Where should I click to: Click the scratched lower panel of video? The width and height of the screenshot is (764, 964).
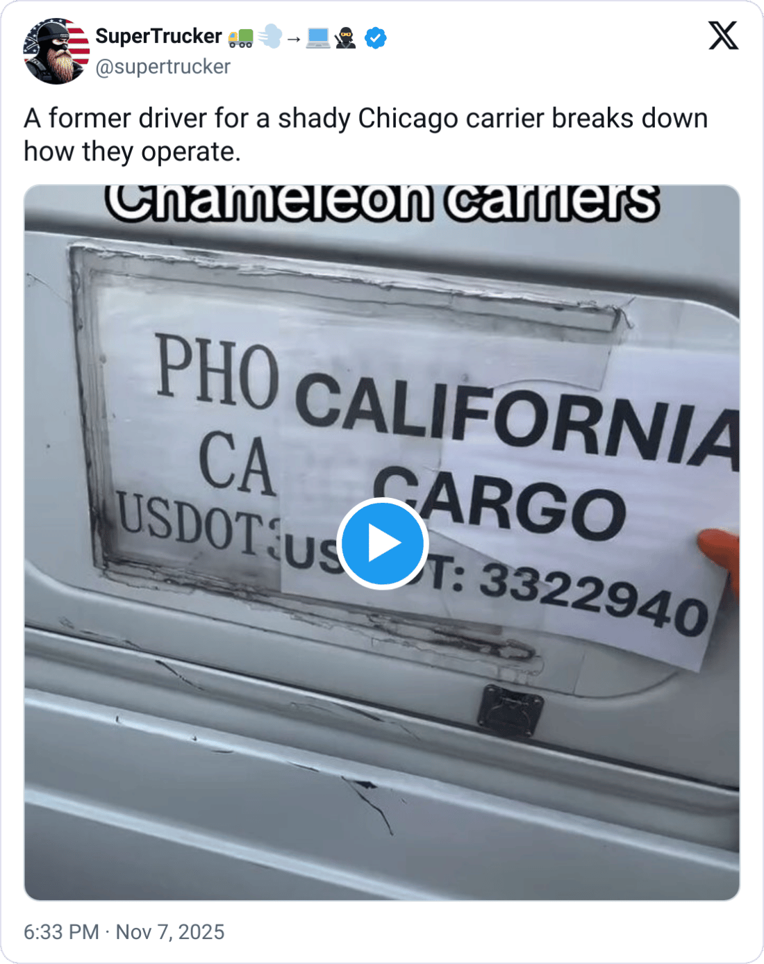(x=382, y=799)
